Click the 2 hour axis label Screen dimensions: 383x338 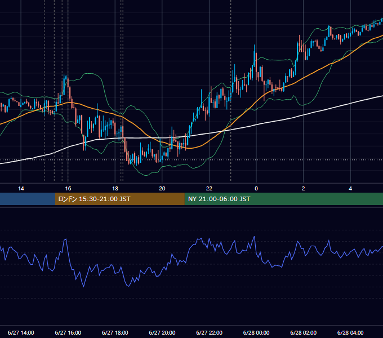(x=304, y=189)
